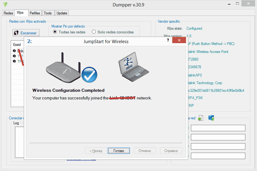Click the blue cube network icon
Image resolution: width=257 pixels, height=171 pixels.
[211, 118]
